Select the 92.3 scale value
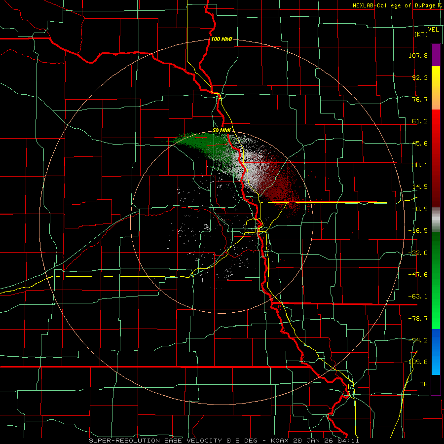Image resolution: width=444 pixels, height=444 pixels. (420, 77)
